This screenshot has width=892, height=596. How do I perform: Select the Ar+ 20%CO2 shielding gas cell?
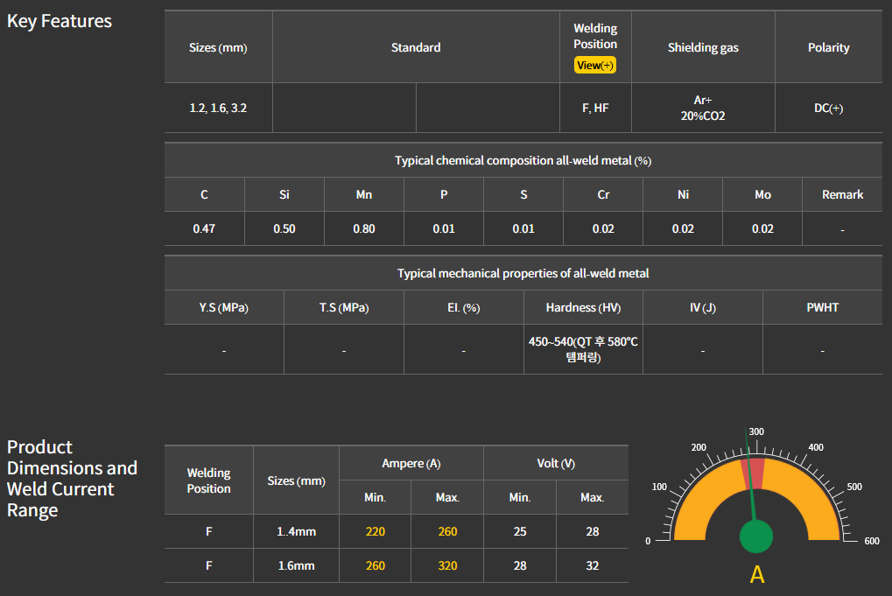pos(703,109)
